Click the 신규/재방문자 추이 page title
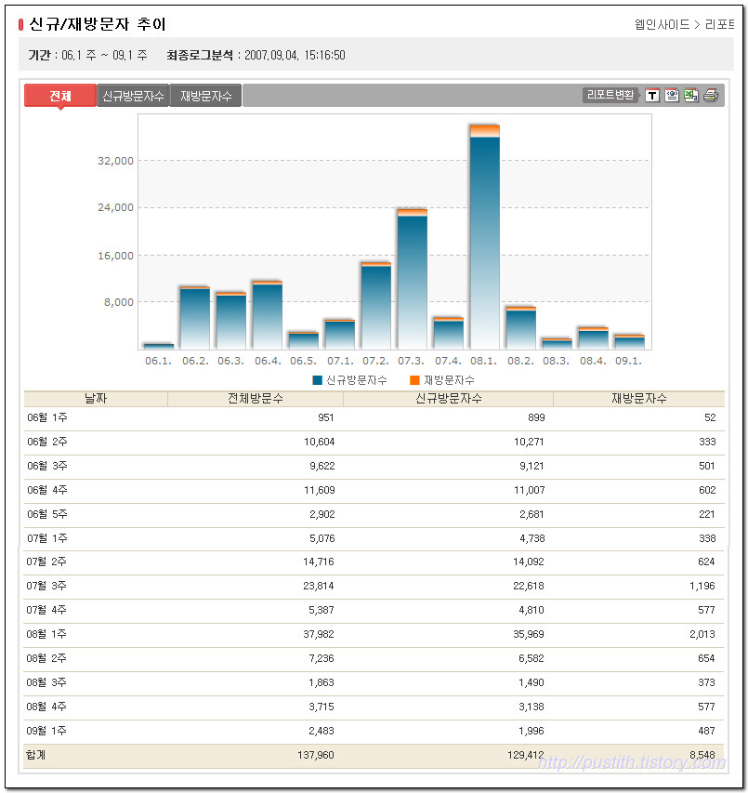The image size is (748, 793). 98,24
